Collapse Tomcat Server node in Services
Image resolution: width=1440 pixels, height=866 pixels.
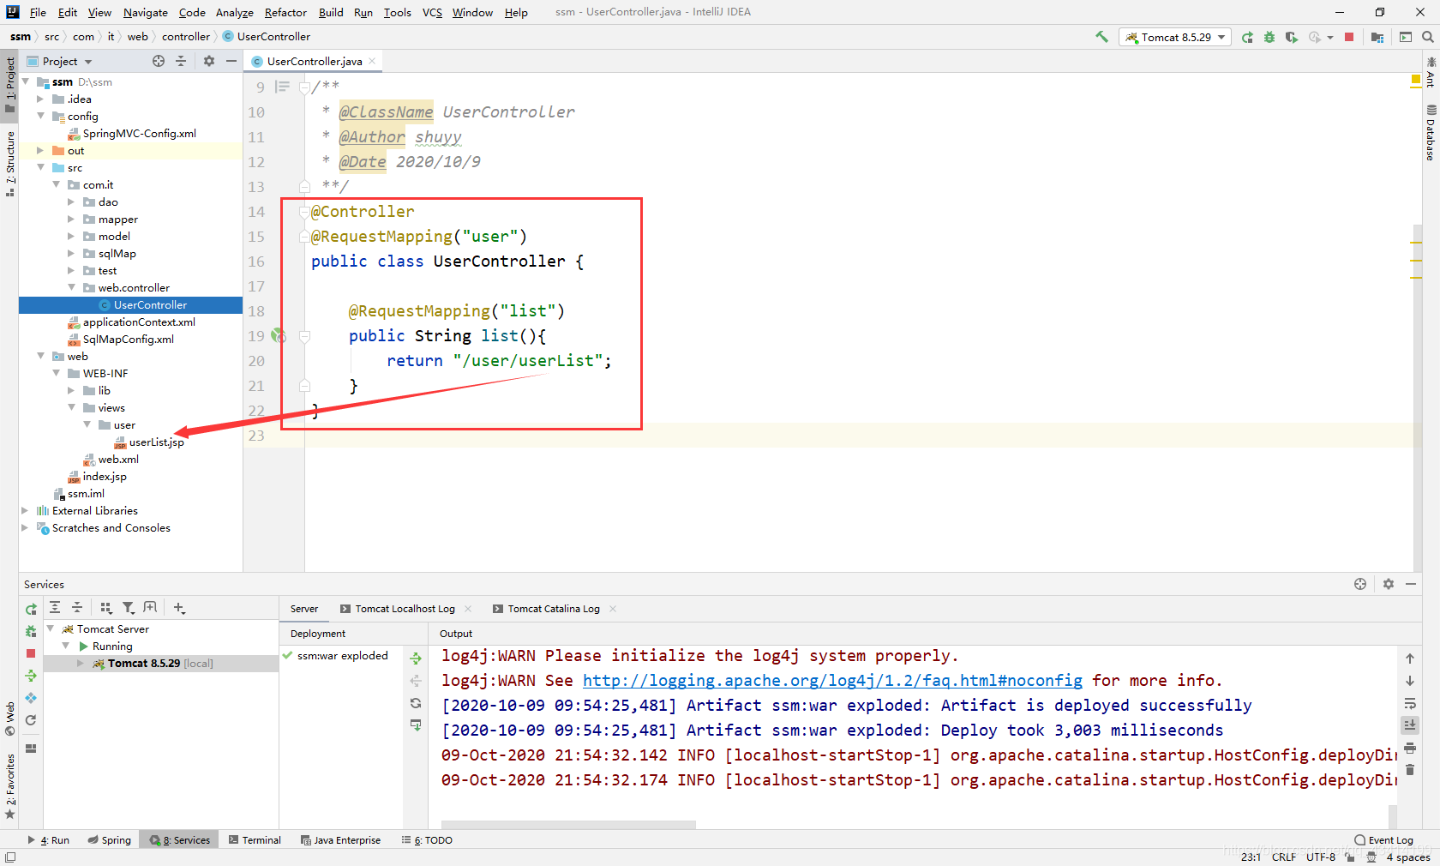tap(51, 628)
